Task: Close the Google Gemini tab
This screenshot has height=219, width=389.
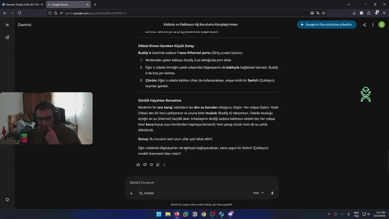Action: pos(88,5)
